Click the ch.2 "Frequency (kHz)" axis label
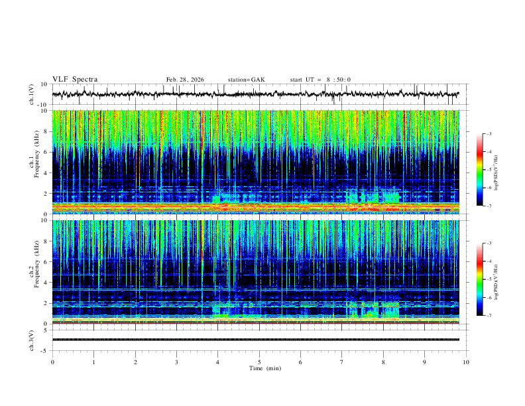Screen dimensions: 525x406 coord(36,264)
